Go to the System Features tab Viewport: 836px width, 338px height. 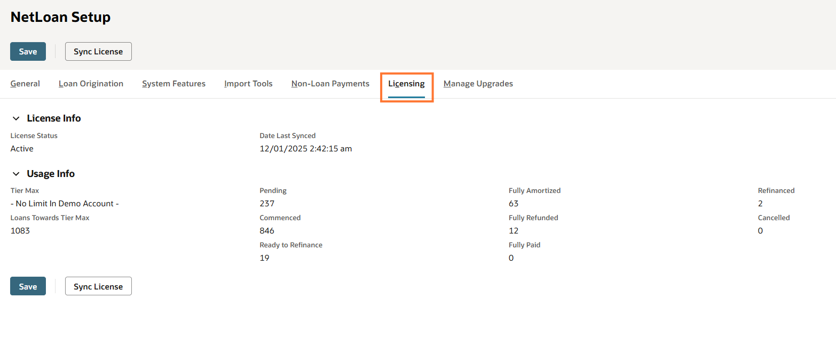pyautogui.click(x=173, y=84)
